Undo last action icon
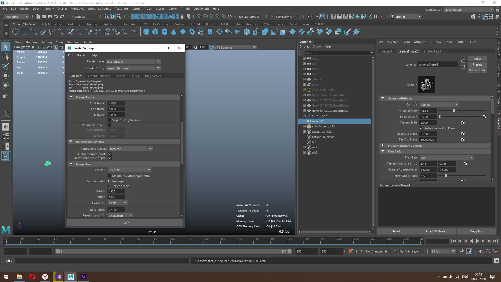Image resolution: width=501 pixels, height=282 pixels. 56,17
